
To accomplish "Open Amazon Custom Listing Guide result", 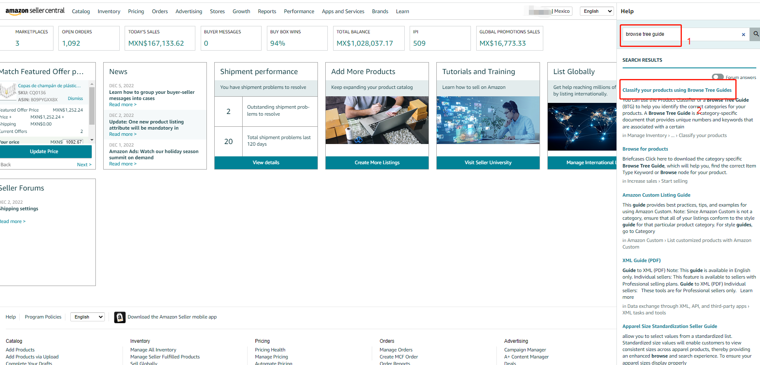I will (656, 195).
